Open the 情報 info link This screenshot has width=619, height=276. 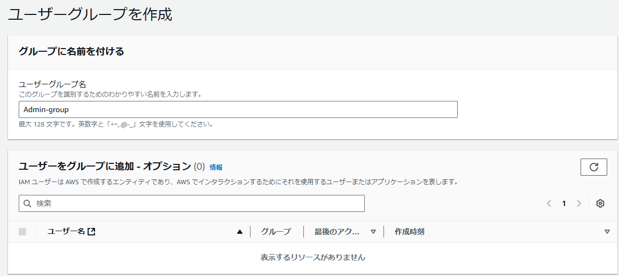click(216, 167)
